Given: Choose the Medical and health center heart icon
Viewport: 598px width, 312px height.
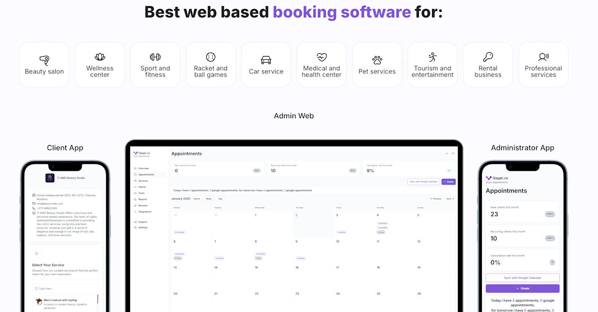Looking at the screenshot, I should point(321,57).
